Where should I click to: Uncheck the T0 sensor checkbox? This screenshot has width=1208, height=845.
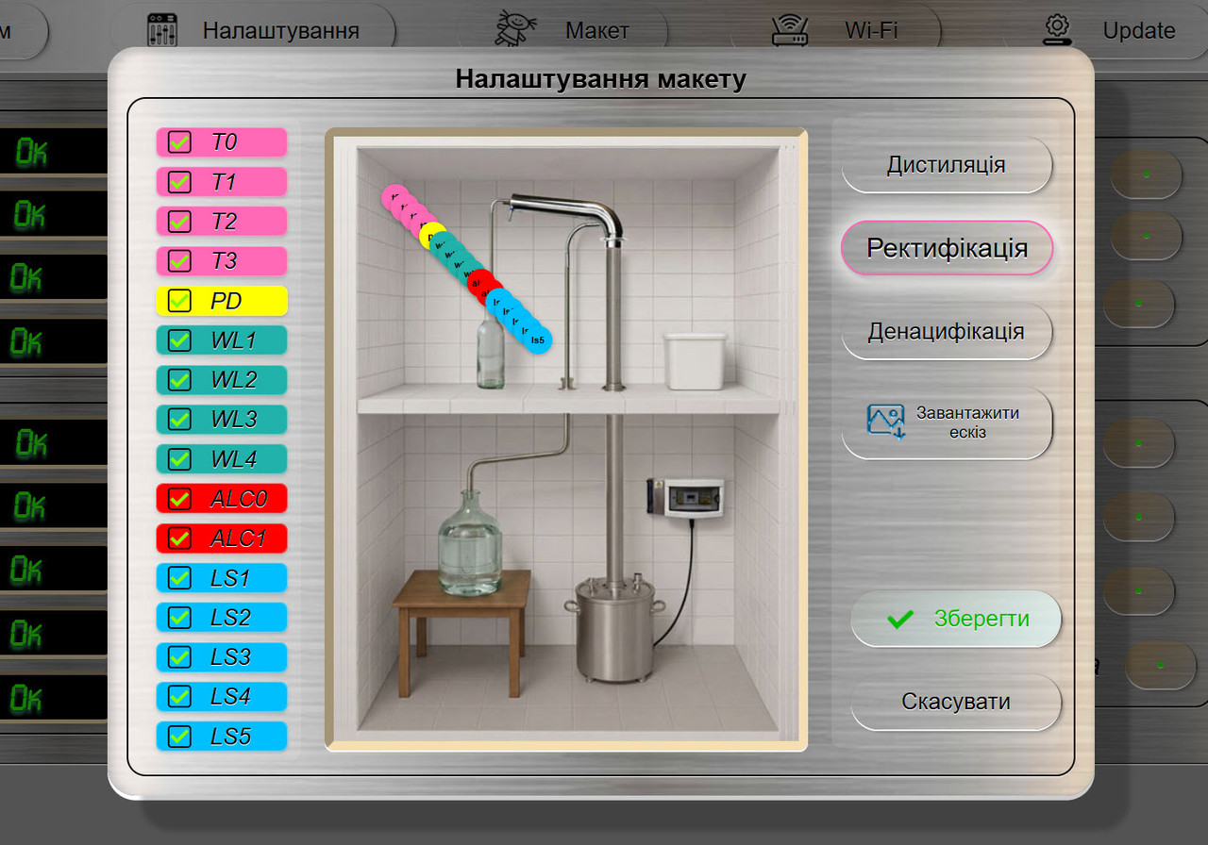179,142
